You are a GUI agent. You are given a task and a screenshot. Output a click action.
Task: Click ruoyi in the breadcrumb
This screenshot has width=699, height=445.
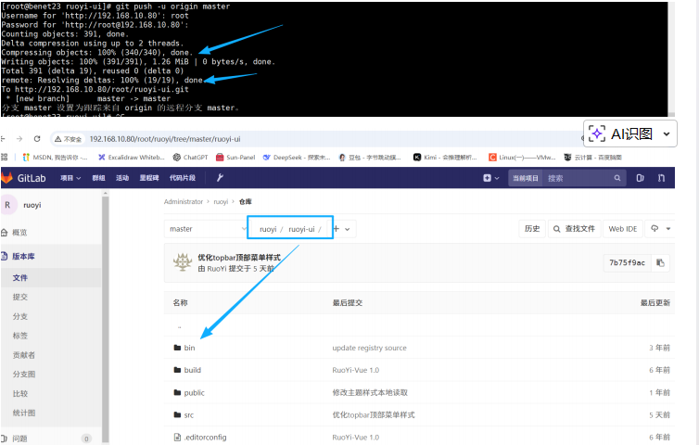pos(221,201)
